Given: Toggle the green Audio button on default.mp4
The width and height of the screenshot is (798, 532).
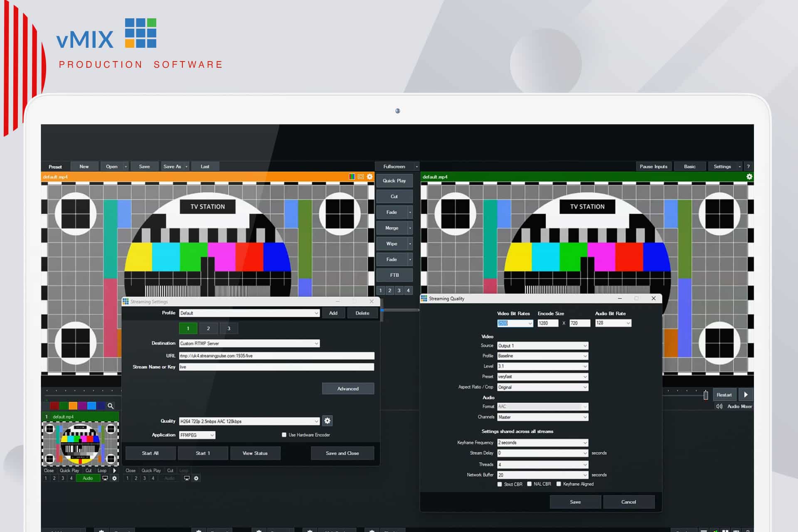Looking at the screenshot, I should (x=88, y=478).
